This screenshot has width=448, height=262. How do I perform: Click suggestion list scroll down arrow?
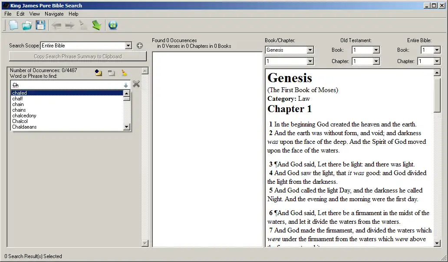tap(127, 127)
